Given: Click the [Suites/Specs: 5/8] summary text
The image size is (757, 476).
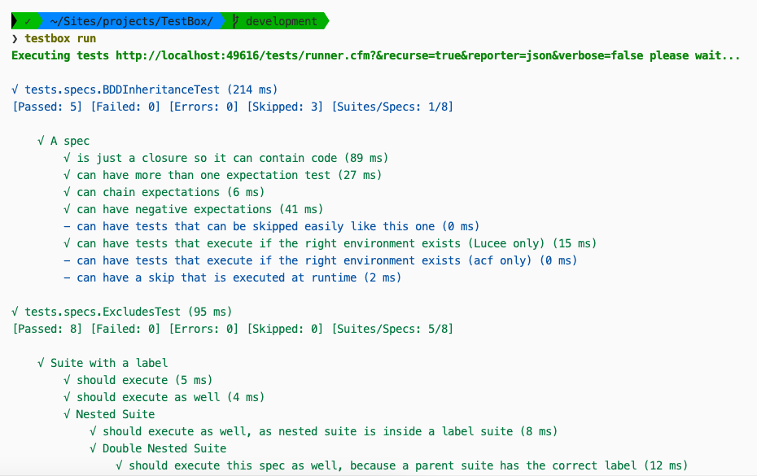Looking at the screenshot, I should [392, 329].
